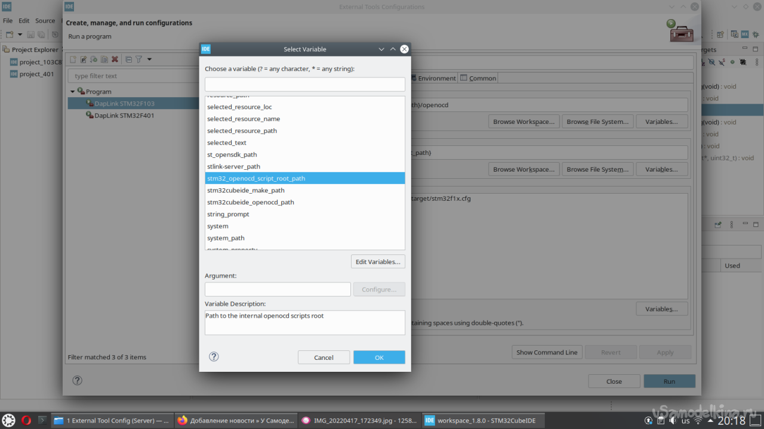Click Open Perspective icon in IDE toolbar
Image resolution: width=764 pixels, height=429 pixels.
pos(720,35)
